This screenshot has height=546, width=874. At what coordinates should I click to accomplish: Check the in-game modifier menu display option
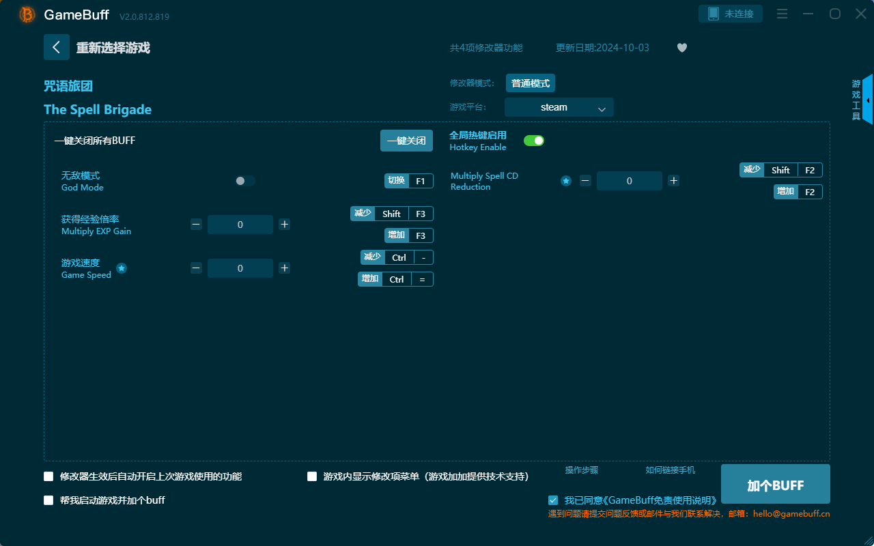pyautogui.click(x=312, y=476)
